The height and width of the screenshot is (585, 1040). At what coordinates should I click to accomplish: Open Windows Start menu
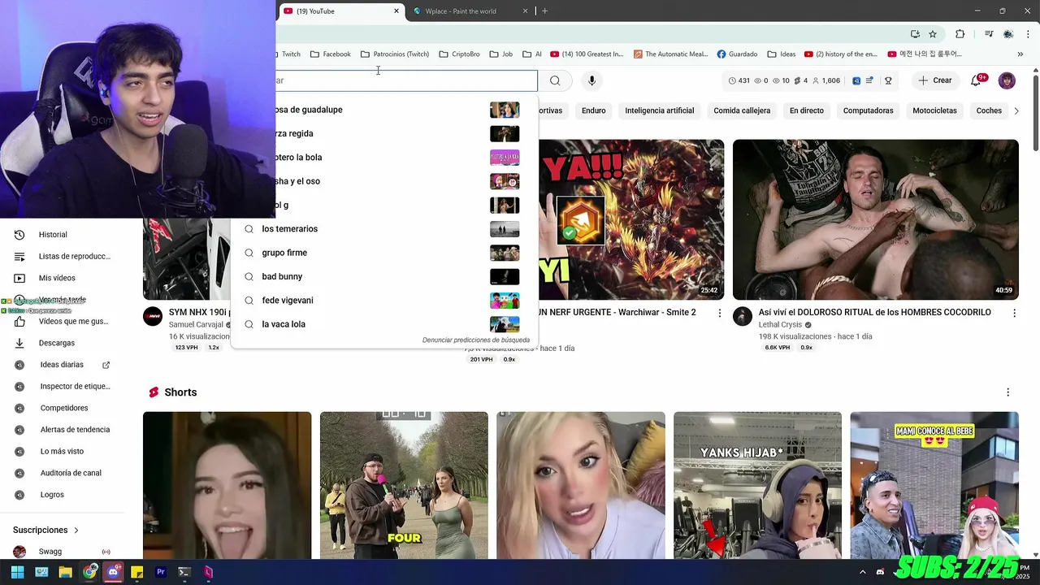coord(17,572)
